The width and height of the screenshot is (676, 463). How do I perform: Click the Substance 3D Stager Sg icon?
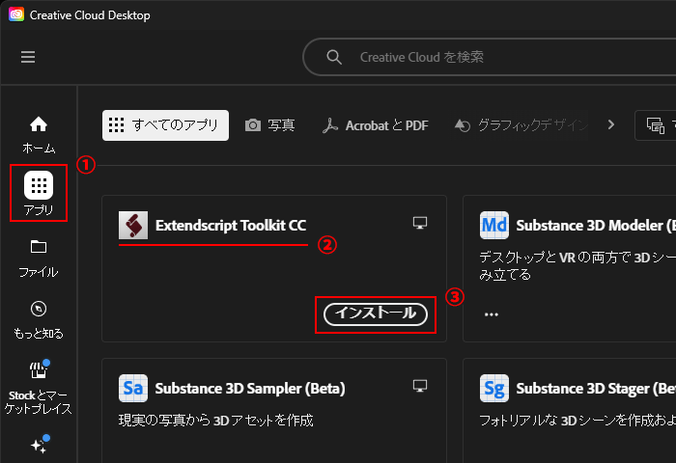tap(494, 388)
